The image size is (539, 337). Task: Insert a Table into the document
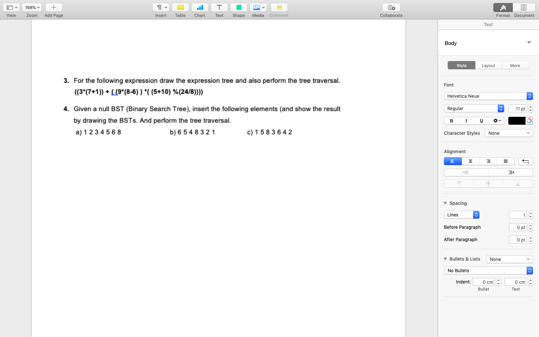click(x=180, y=7)
